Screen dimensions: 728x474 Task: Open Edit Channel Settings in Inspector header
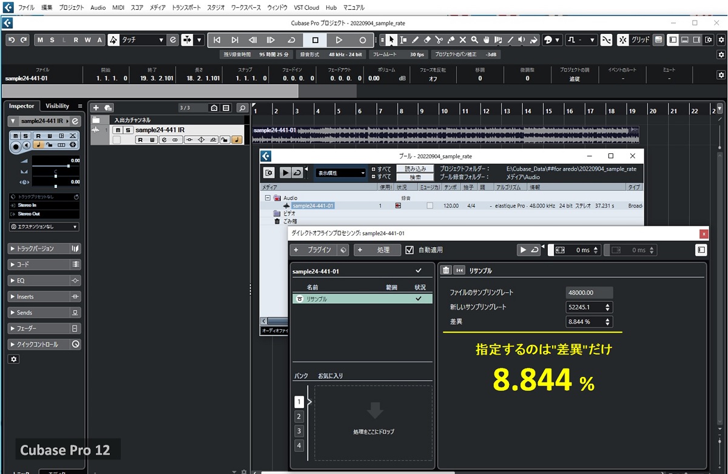(x=76, y=121)
